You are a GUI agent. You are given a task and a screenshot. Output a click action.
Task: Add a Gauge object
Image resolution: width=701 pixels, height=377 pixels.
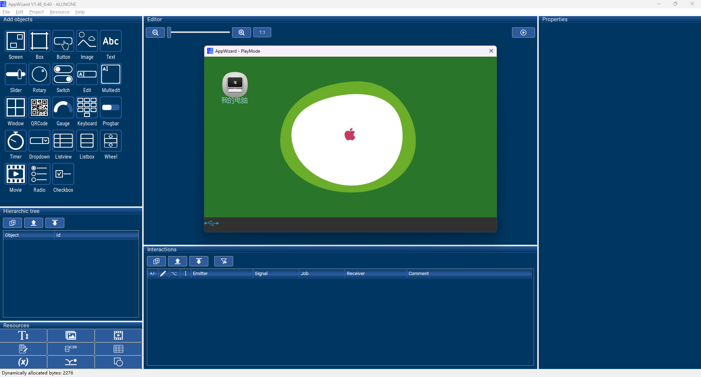(63, 107)
